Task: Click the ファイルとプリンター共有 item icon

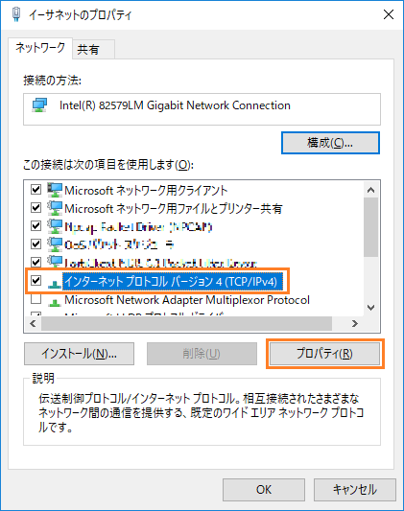Action: pyautogui.click(x=55, y=208)
